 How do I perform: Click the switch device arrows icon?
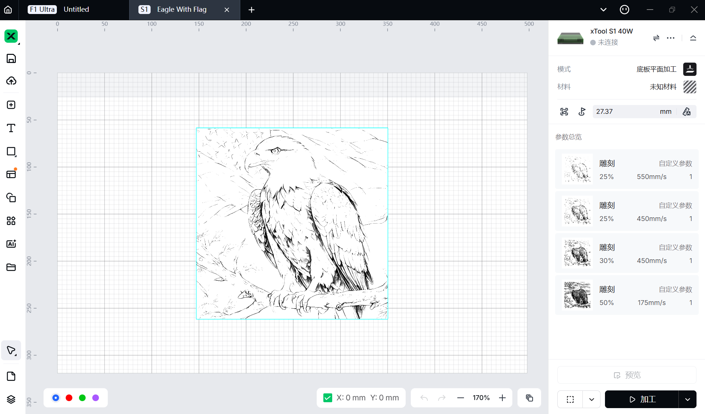pyautogui.click(x=656, y=38)
